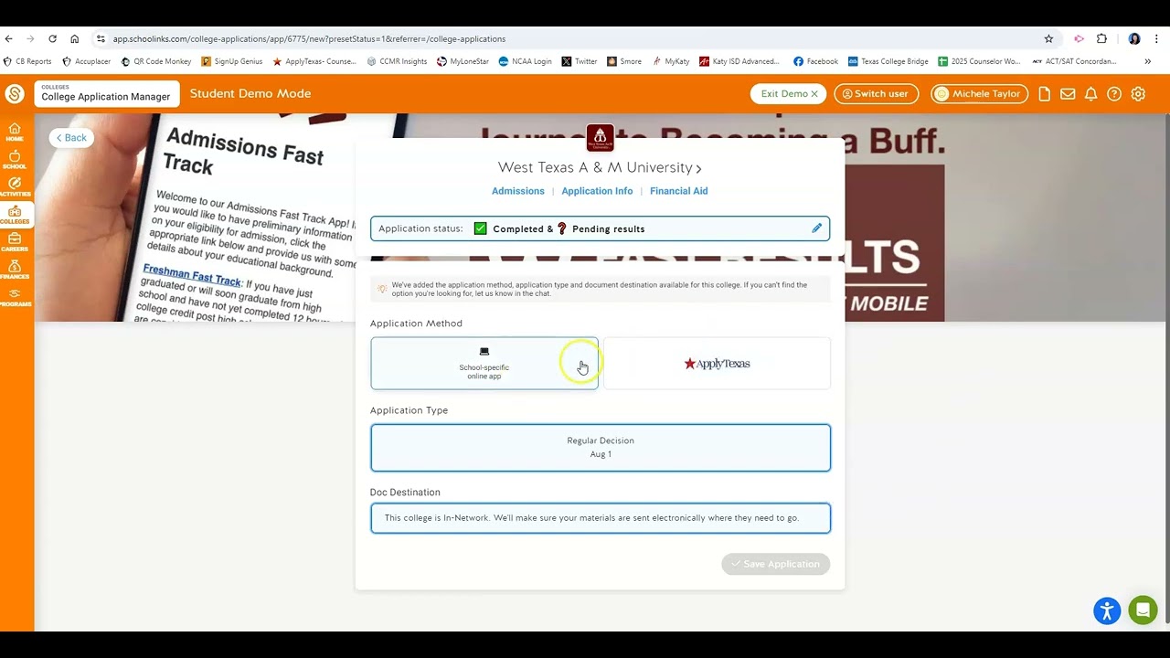The height and width of the screenshot is (658, 1170).
Task: Open the Home icon in left sidebar
Action: pos(15,132)
